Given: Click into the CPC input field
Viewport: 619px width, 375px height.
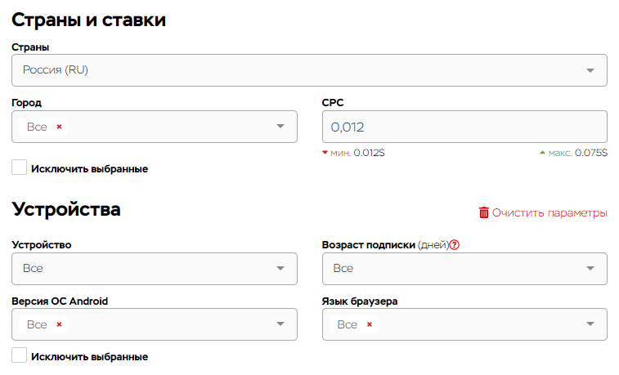Looking at the screenshot, I should tap(464, 127).
